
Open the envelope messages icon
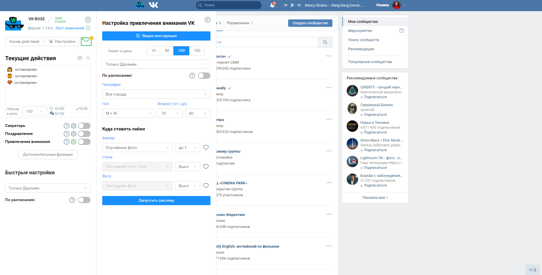[x=86, y=42]
